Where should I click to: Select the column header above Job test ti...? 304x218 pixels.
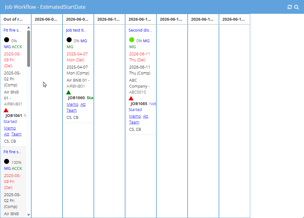[x=78, y=19]
